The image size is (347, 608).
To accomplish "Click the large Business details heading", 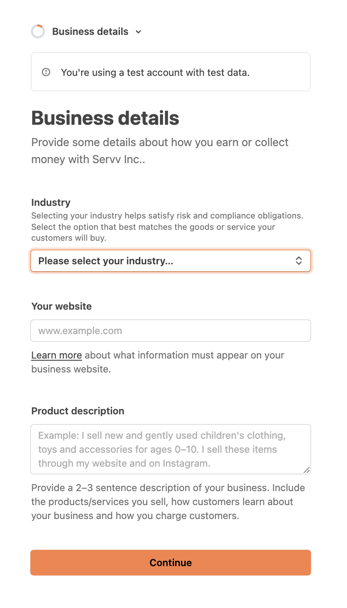I will coord(105,118).
